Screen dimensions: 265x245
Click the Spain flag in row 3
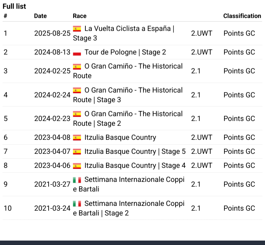tap(77, 66)
